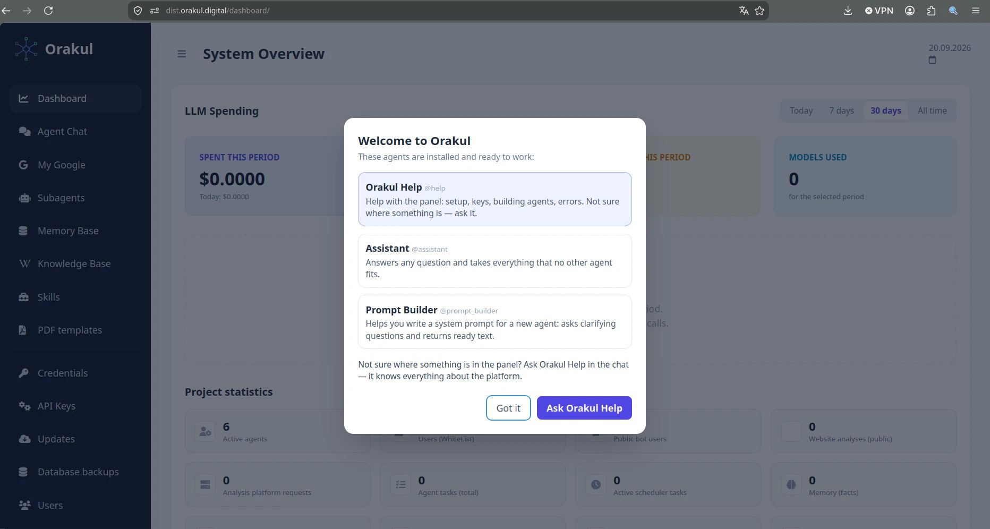Click the Users group icon
The image size is (990, 529).
[24, 505]
